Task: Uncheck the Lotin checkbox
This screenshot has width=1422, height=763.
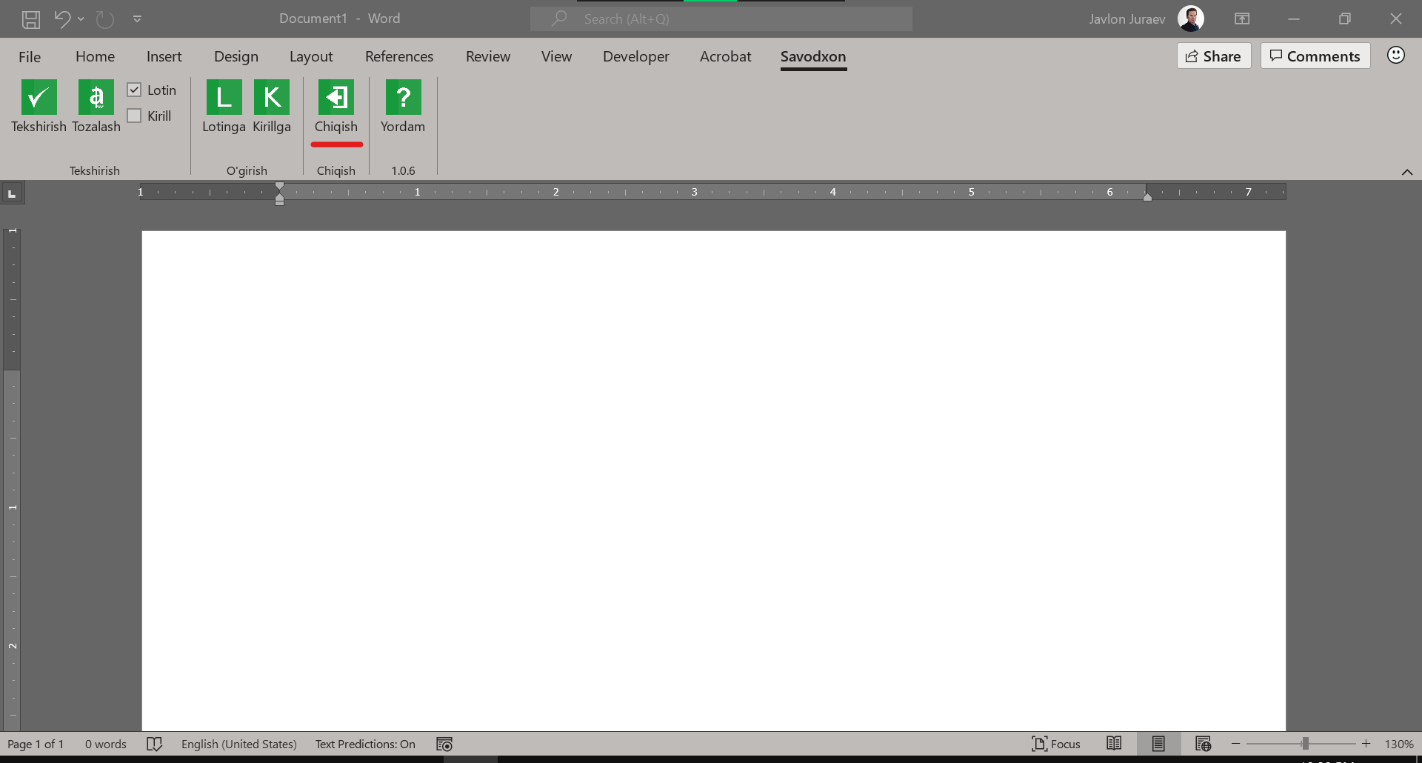Action: coord(134,90)
